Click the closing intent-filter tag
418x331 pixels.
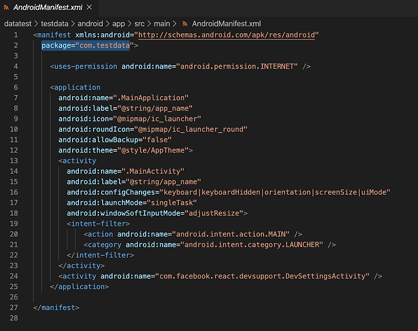pyautogui.click(x=100, y=255)
